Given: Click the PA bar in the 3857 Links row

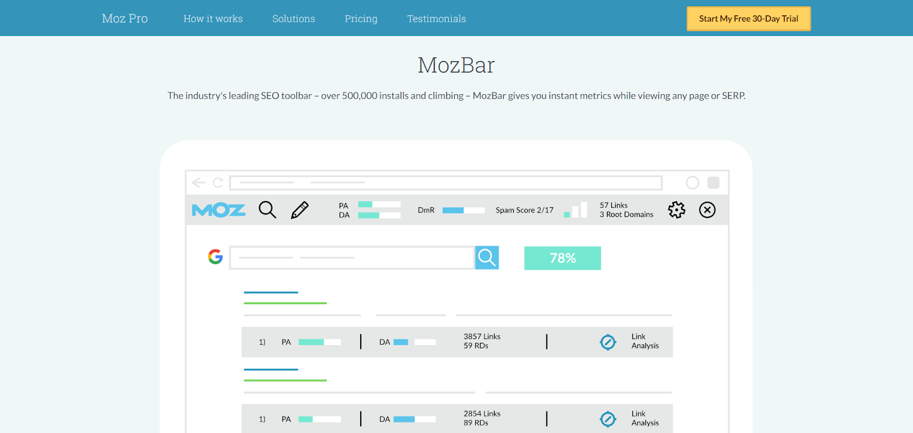Looking at the screenshot, I should tap(320, 342).
